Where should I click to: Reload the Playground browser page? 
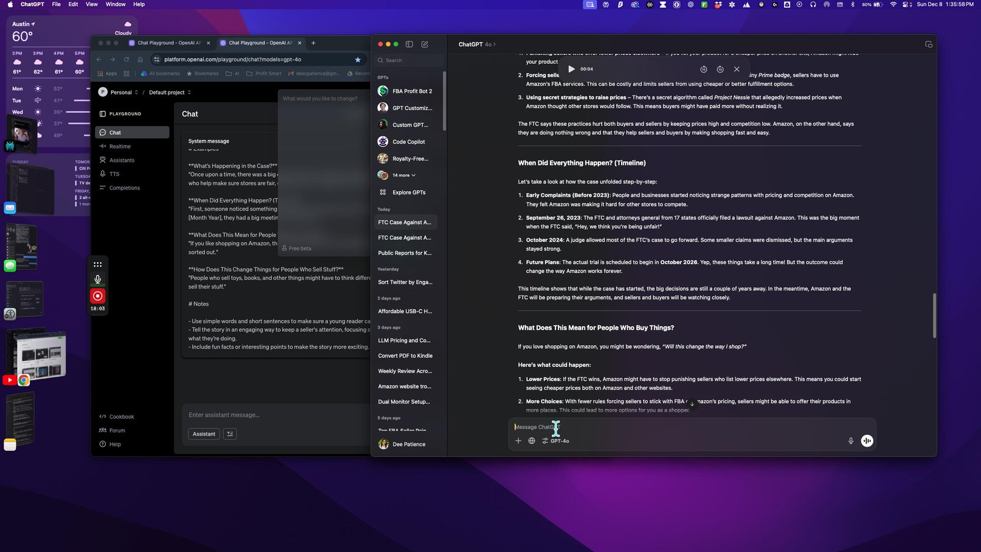pos(126,59)
